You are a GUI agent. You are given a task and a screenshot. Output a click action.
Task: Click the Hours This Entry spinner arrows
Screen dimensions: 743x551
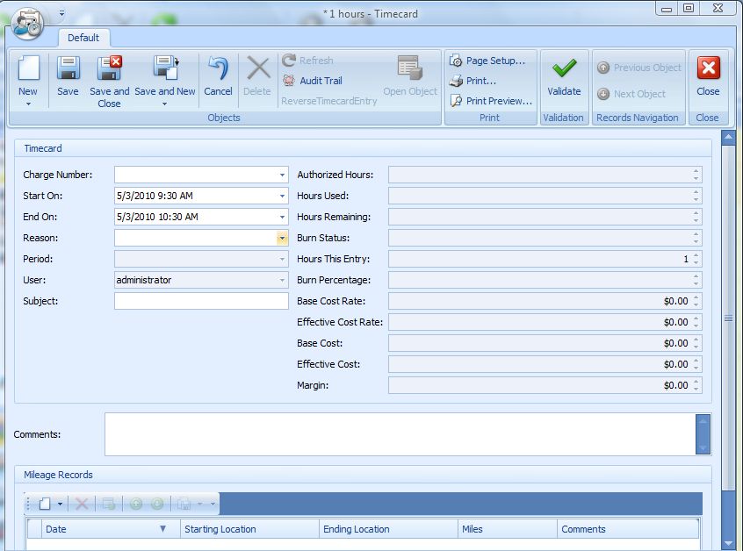point(696,259)
